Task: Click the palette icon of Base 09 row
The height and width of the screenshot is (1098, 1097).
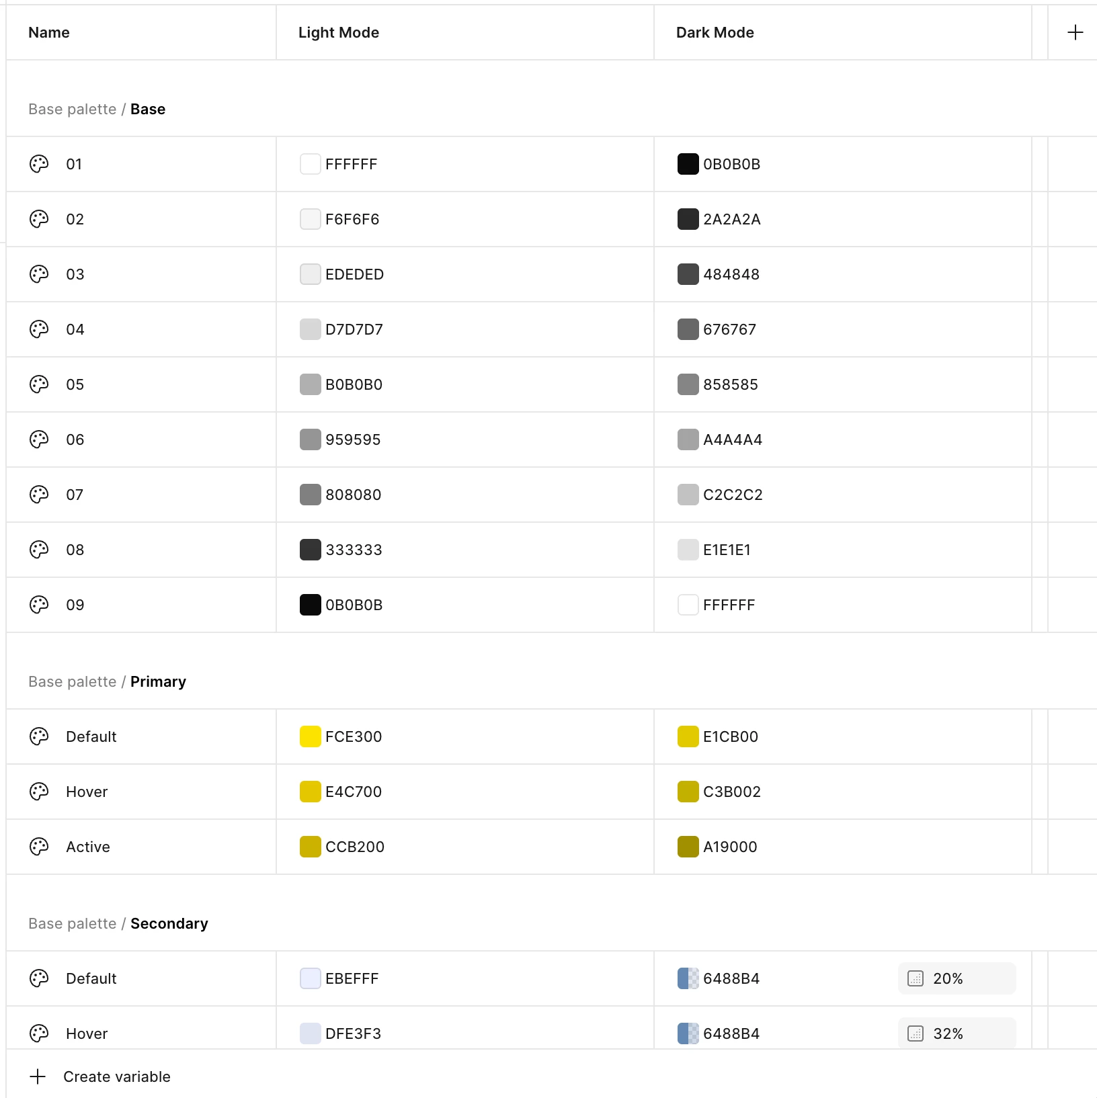Action: (39, 605)
